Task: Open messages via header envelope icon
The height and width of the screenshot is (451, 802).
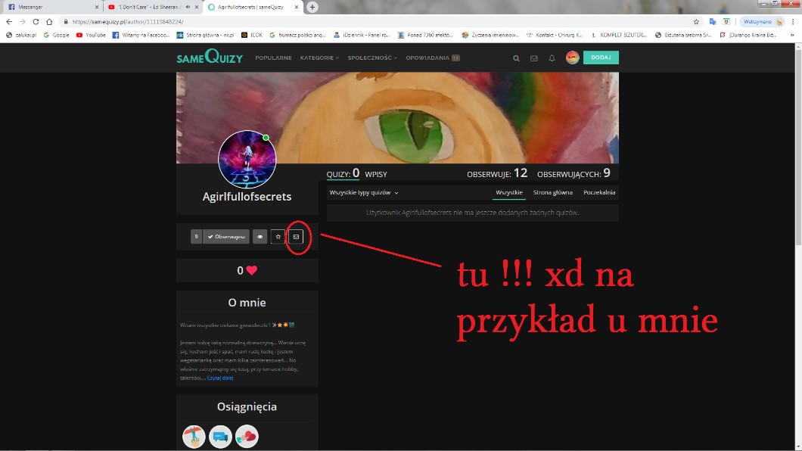Action: click(x=533, y=58)
